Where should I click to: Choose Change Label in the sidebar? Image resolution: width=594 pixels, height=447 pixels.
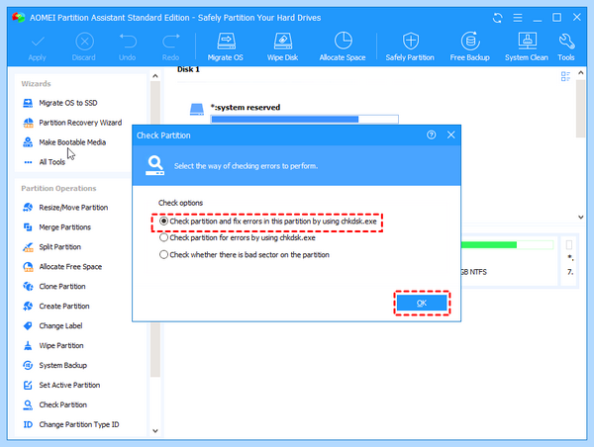[x=60, y=326]
